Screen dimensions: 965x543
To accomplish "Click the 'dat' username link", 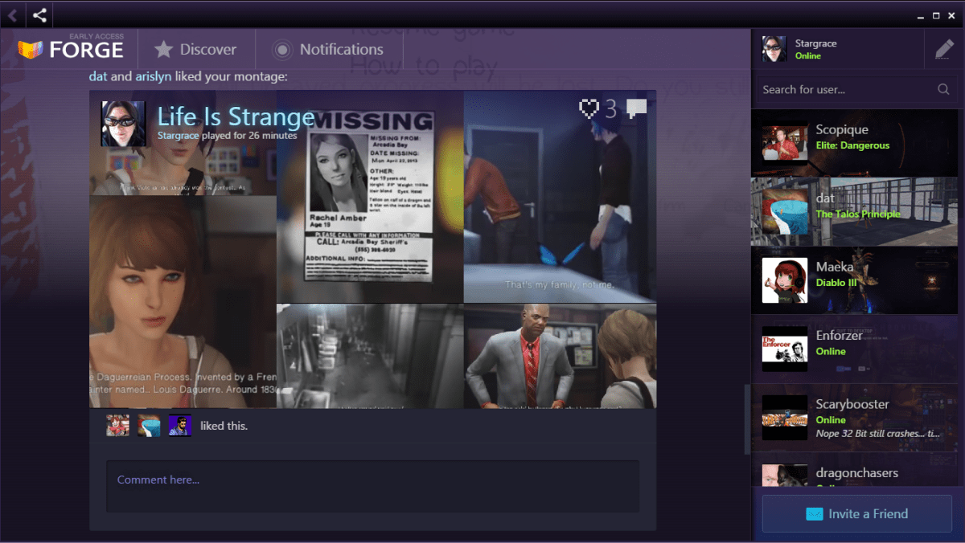I will click(x=97, y=77).
